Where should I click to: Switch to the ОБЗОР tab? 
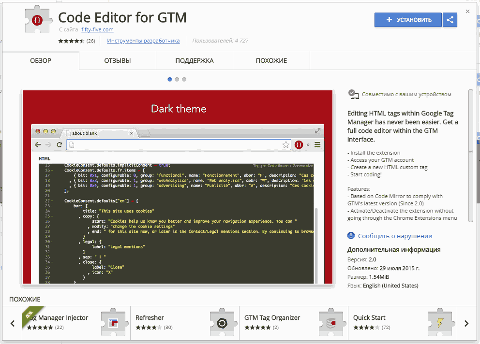click(x=41, y=60)
